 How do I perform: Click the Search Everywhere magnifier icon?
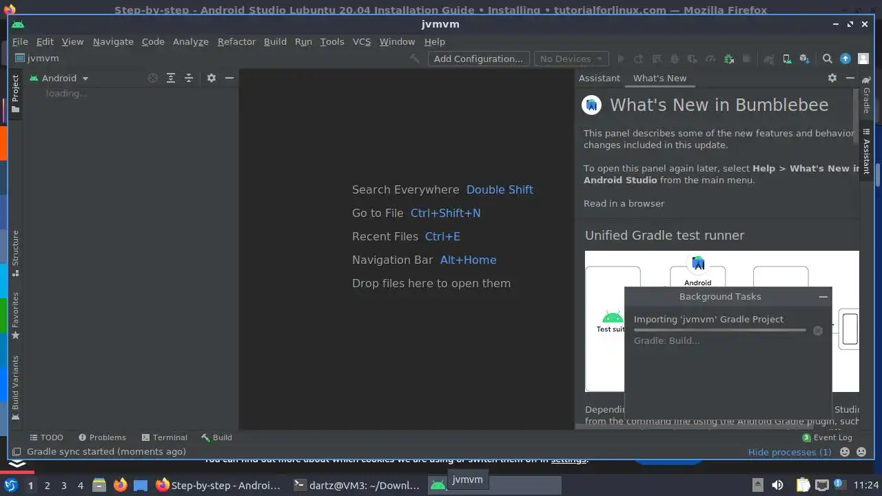828,59
